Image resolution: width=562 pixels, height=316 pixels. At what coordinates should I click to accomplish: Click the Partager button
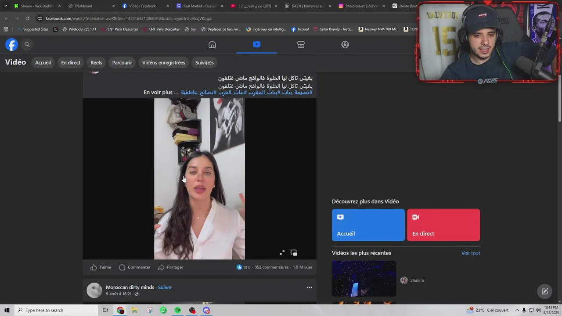click(x=170, y=267)
